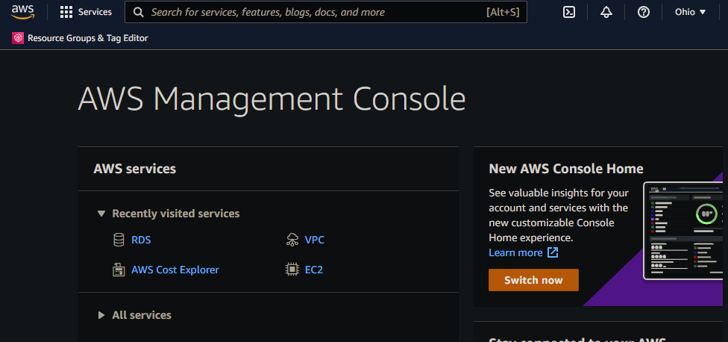Open the Services menu label
This screenshot has width=728, height=342.
tap(95, 12)
